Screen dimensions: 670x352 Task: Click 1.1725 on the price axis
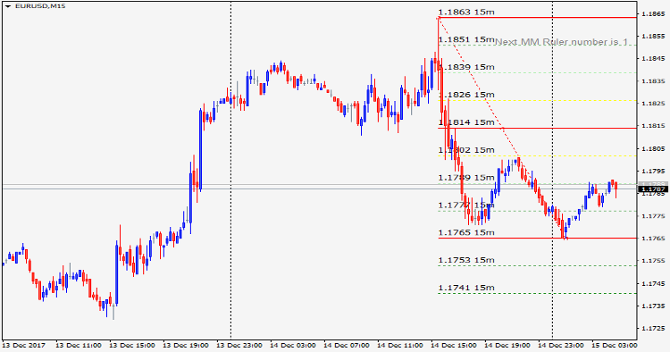tap(654, 329)
